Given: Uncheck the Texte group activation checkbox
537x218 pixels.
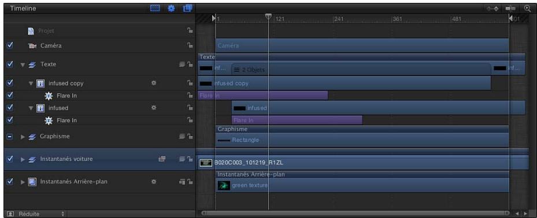Looking at the screenshot, I should [x=10, y=64].
